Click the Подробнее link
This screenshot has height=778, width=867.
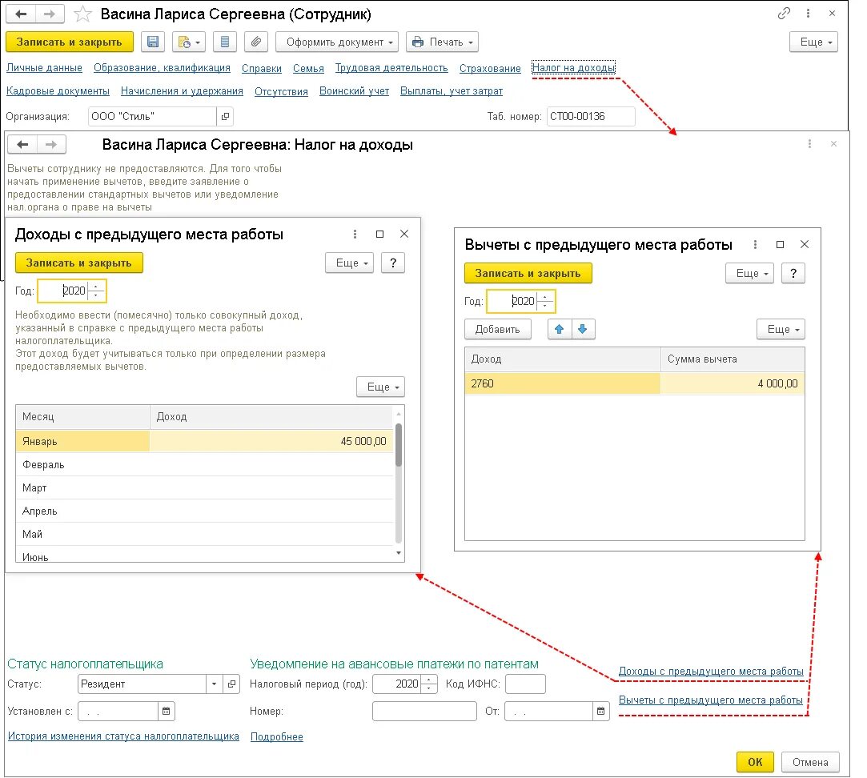[276, 736]
